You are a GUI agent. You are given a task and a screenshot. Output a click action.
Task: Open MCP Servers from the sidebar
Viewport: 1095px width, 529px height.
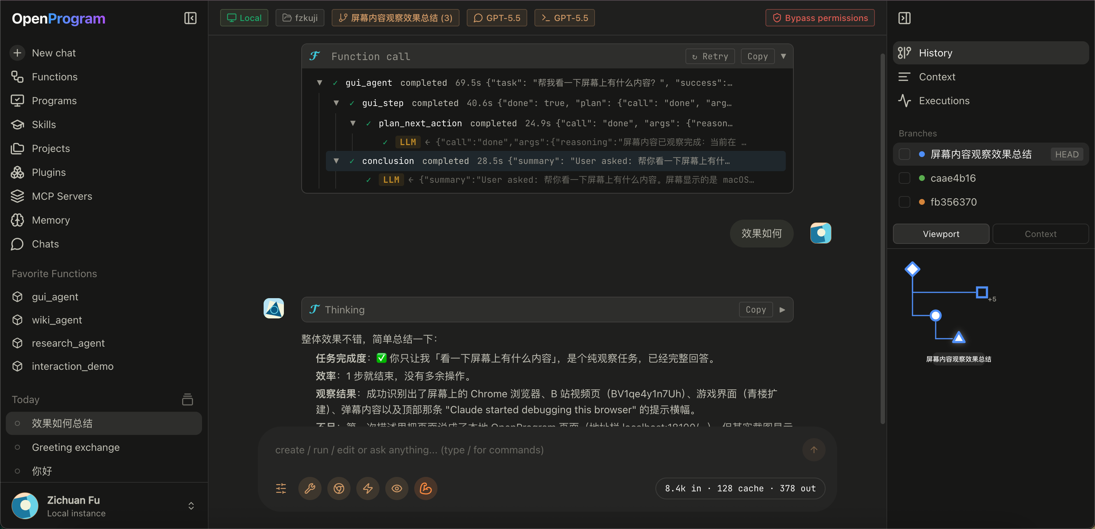62,196
